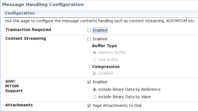
Task: Click the Attachments row label
Action: coord(19,105)
